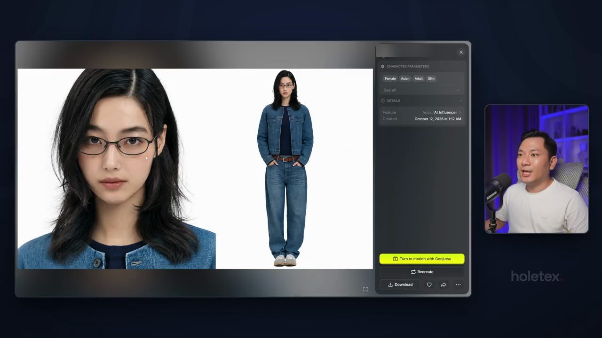Click the CHARACTER PARAMETERS heading
The height and width of the screenshot is (338, 602).
[x=408, y=67]
